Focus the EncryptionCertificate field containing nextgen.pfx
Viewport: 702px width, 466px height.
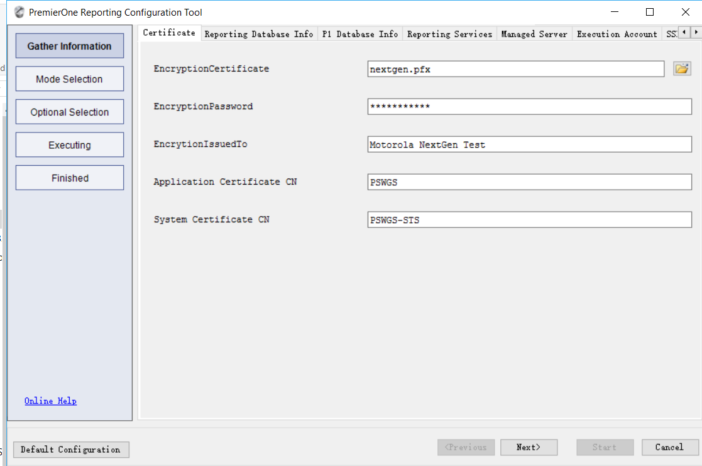(x=516, y=69)
